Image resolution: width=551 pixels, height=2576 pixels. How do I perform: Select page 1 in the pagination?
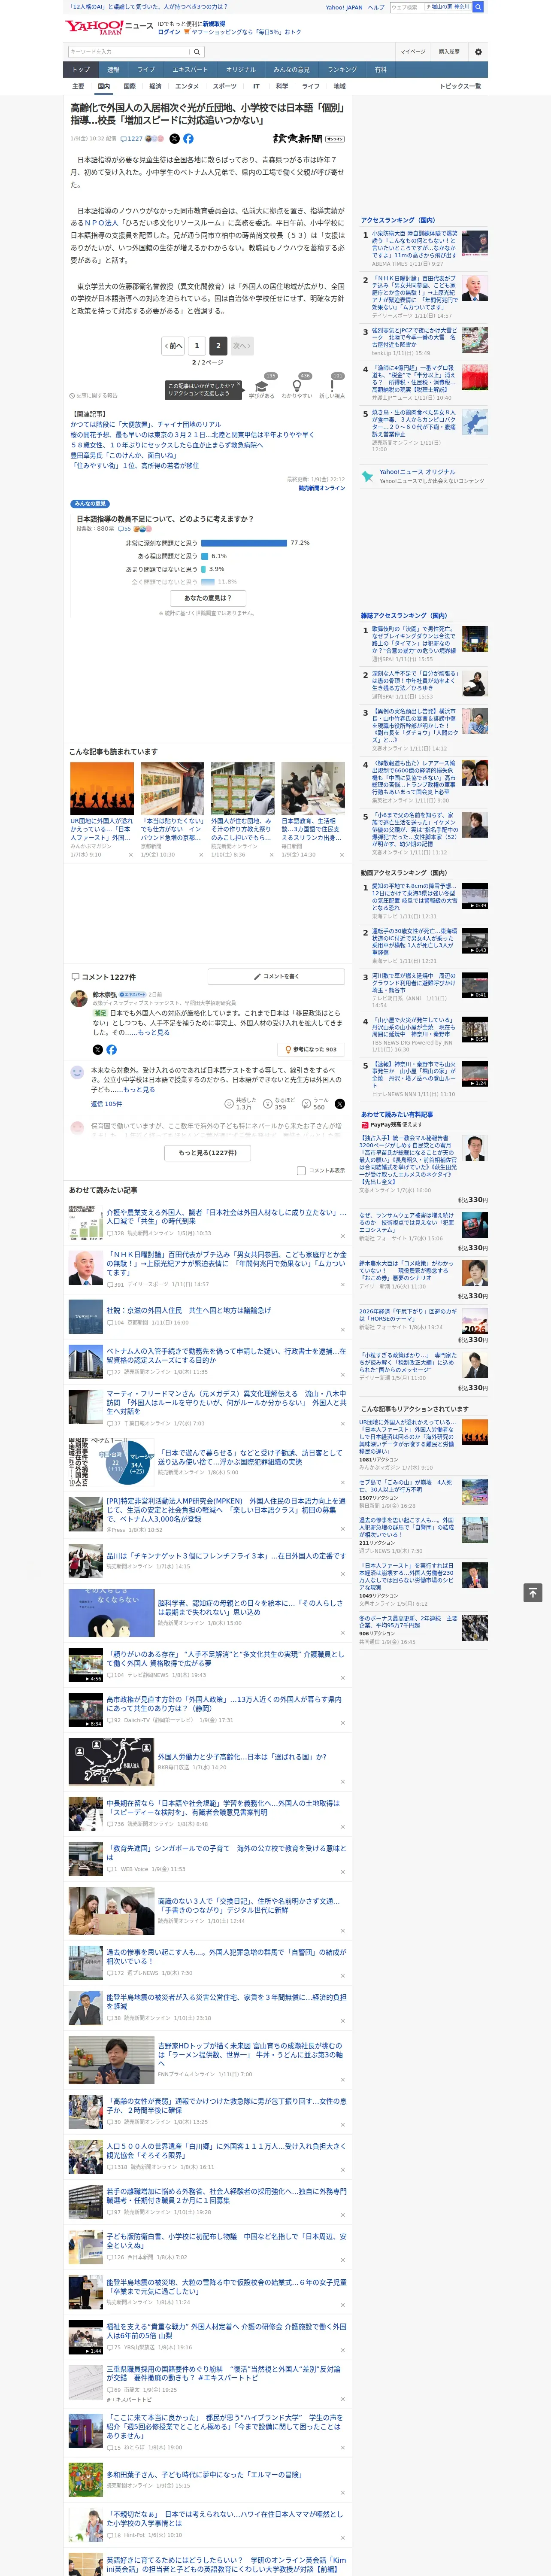[x=196, y=345]
